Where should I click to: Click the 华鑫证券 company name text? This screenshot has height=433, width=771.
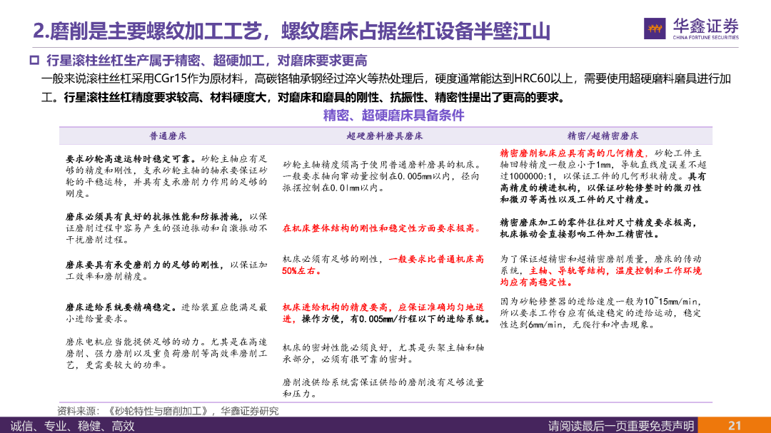pos(705,26)
